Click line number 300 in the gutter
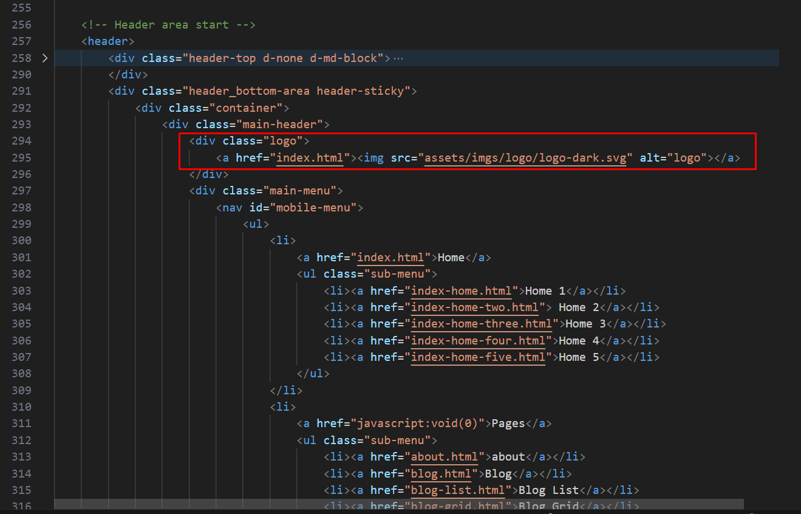This screenshot has width=801, height=514. click(x=21, y=241)
